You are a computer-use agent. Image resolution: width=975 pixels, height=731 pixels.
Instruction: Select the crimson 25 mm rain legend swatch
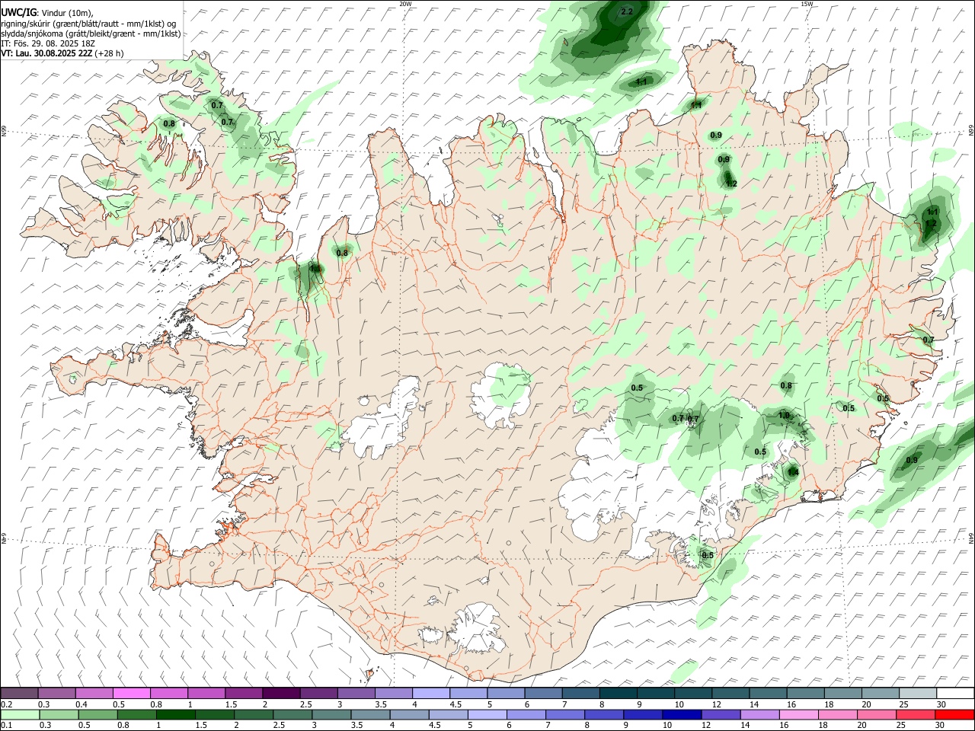(x=916, y=714)
